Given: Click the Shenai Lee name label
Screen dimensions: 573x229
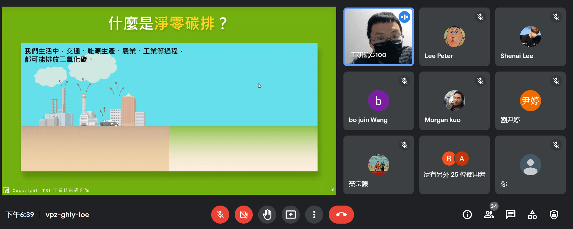Looking at the screenshot, I should point(517,56).
